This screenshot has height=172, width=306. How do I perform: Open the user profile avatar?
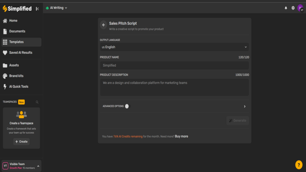(x=300, y=8)
